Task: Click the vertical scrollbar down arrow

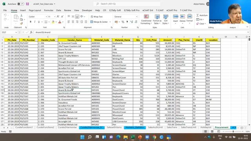Action: 249,125
